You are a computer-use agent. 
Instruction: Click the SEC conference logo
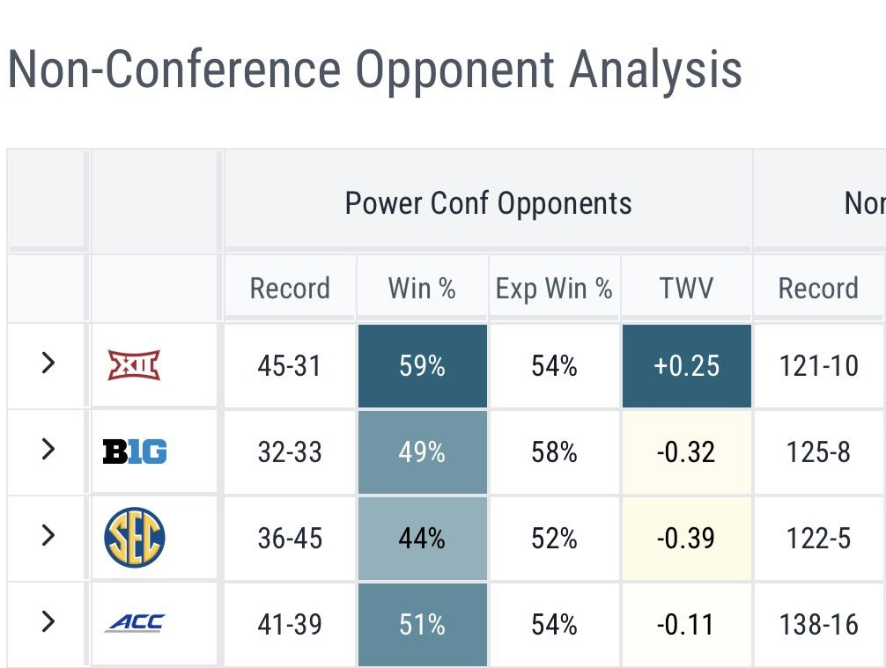pos(134,539)
